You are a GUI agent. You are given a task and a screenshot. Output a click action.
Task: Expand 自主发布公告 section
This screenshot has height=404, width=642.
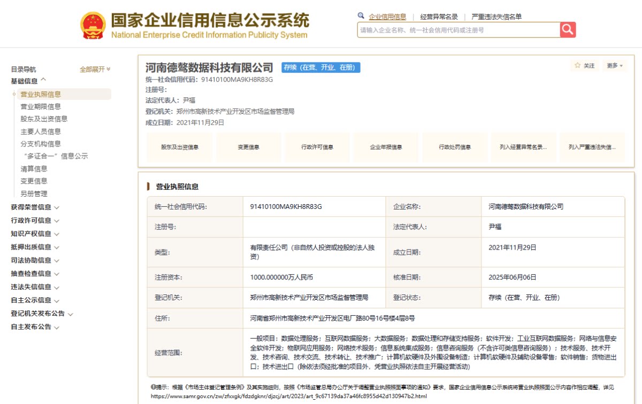pos(35,327)
